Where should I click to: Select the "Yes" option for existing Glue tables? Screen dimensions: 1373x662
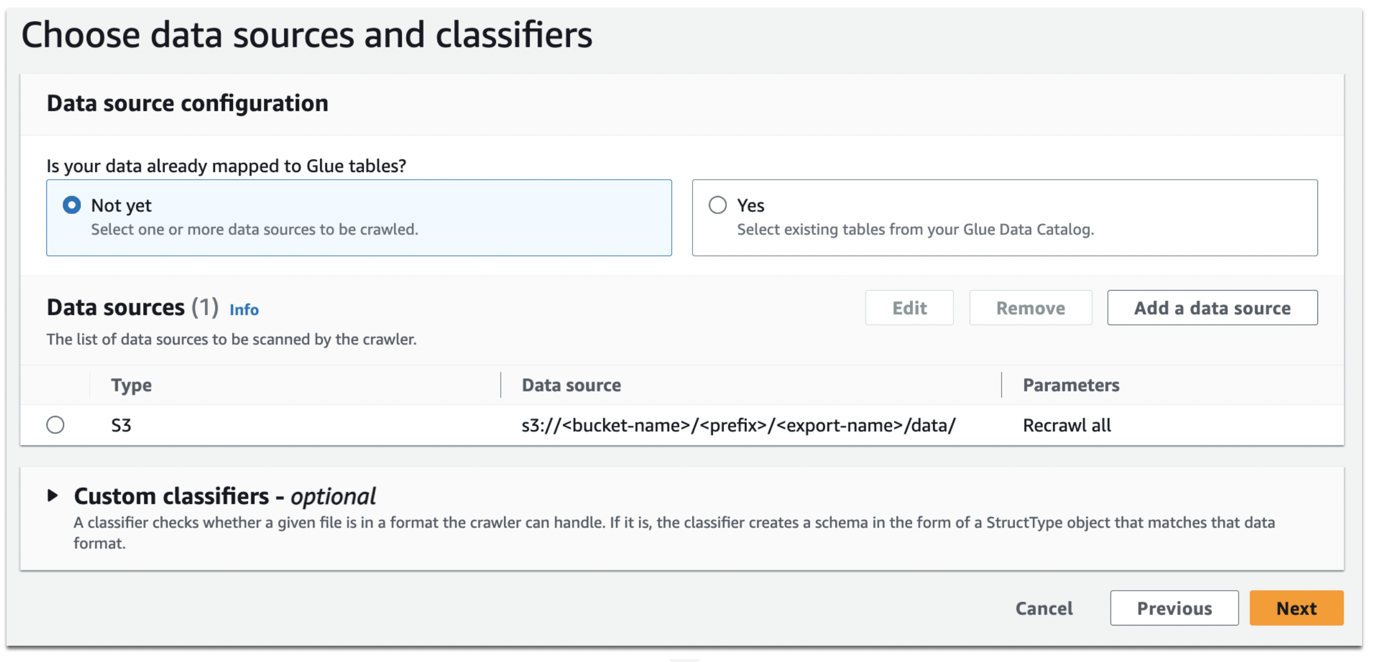coord(719,205)
